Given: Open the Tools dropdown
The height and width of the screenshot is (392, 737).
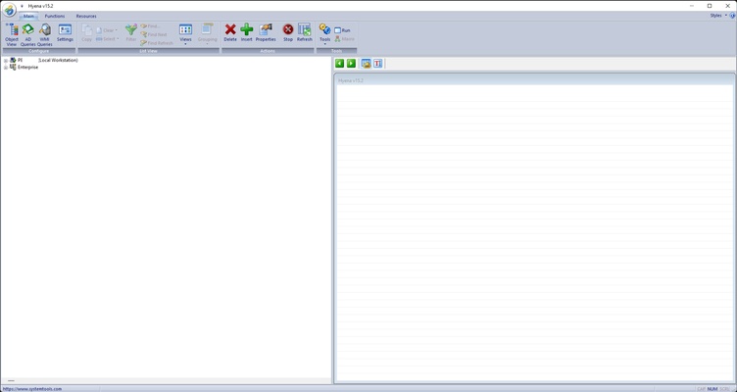Looking at the screenshot, I should 324,34.
